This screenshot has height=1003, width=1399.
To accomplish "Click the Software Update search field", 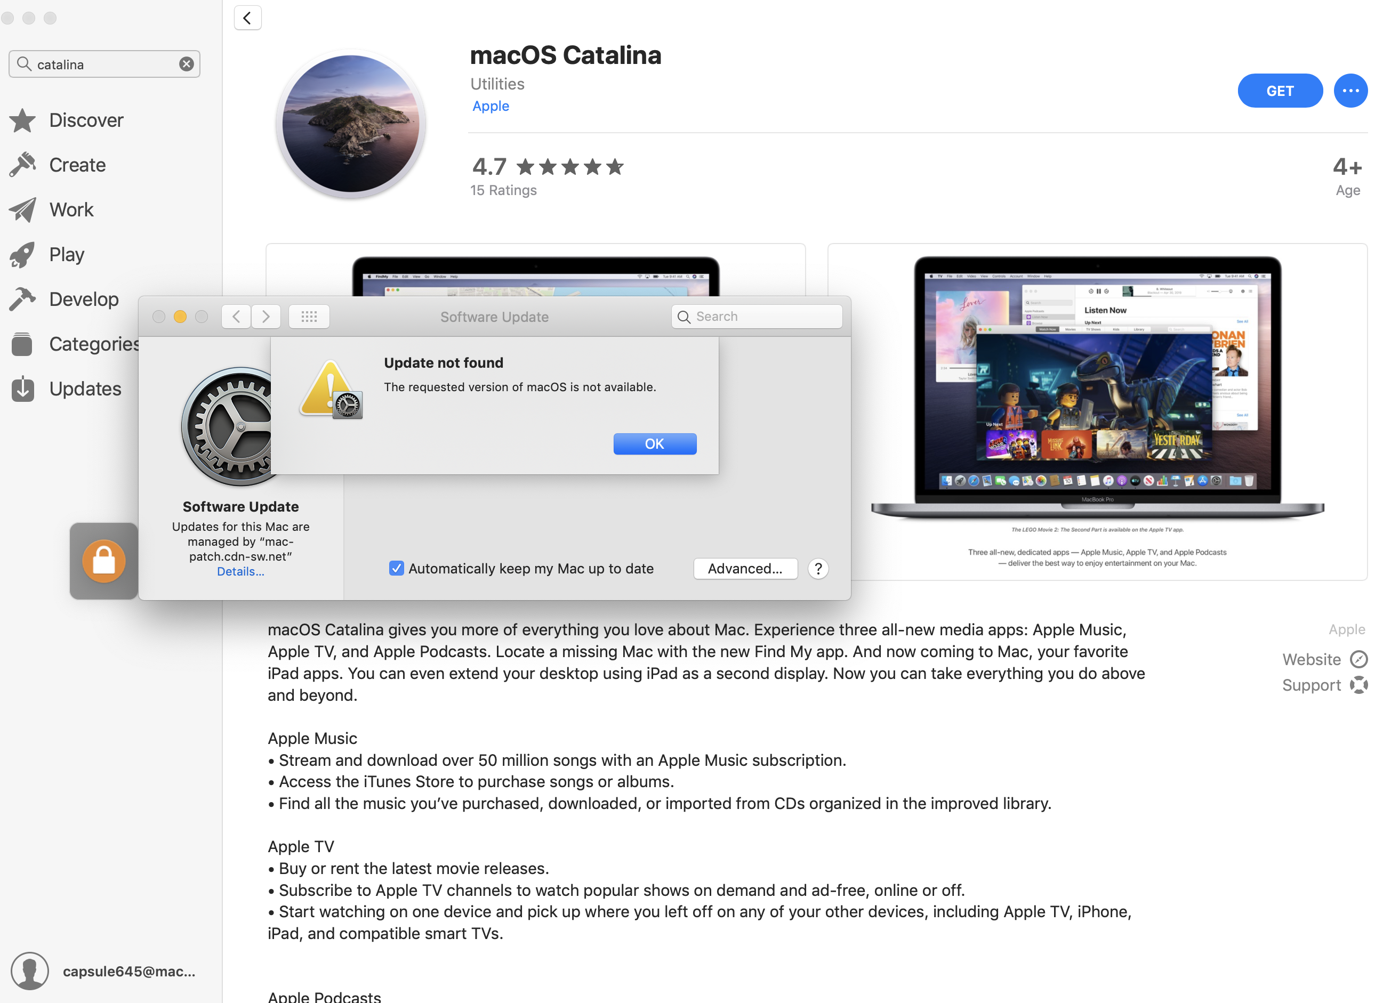I will coord(758,316).
